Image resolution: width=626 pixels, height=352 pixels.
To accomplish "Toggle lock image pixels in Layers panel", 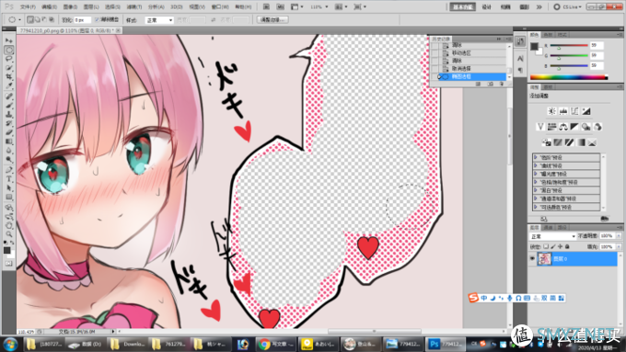I will (x=553, y=246).
